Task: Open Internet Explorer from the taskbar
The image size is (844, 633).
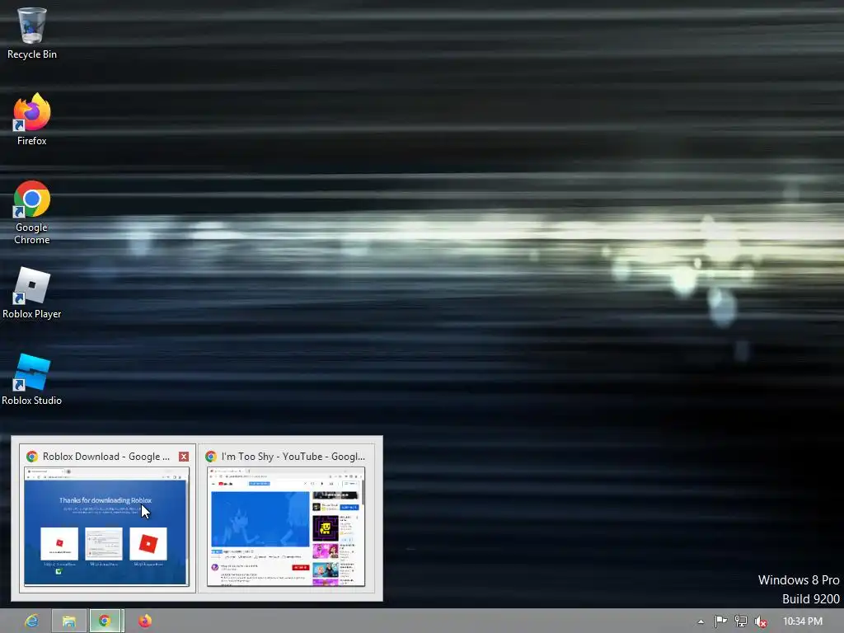Action: click(32, 621)
